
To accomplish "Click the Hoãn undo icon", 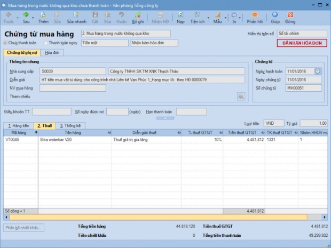I will (x=121, y=18).
